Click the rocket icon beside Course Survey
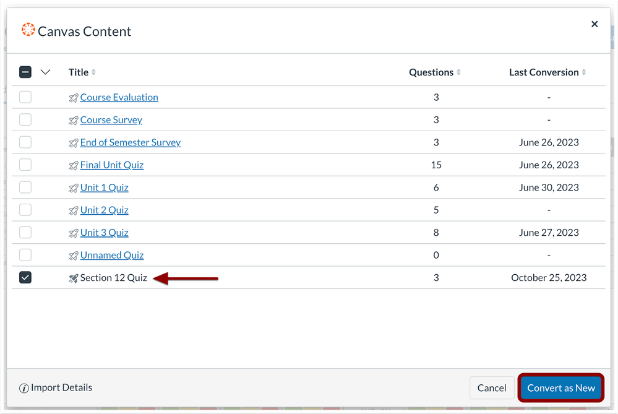This screenshot has height=414, width=618. click(x=74, y=120)
